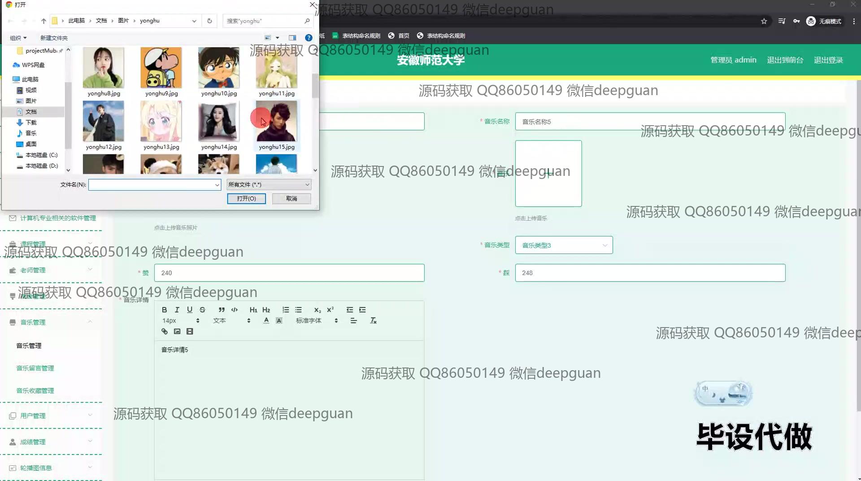
Task: Click the 打开(O) button in file dialog
Action: tap(246, 198)
